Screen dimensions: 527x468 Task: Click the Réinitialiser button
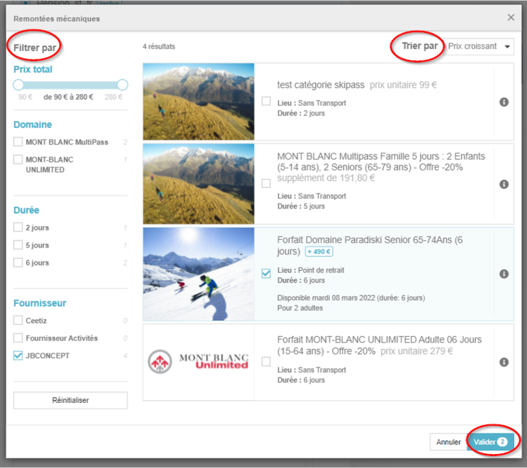click(x=70, y=400)
